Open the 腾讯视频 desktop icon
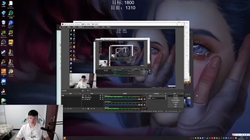 (x=3, y=101)
